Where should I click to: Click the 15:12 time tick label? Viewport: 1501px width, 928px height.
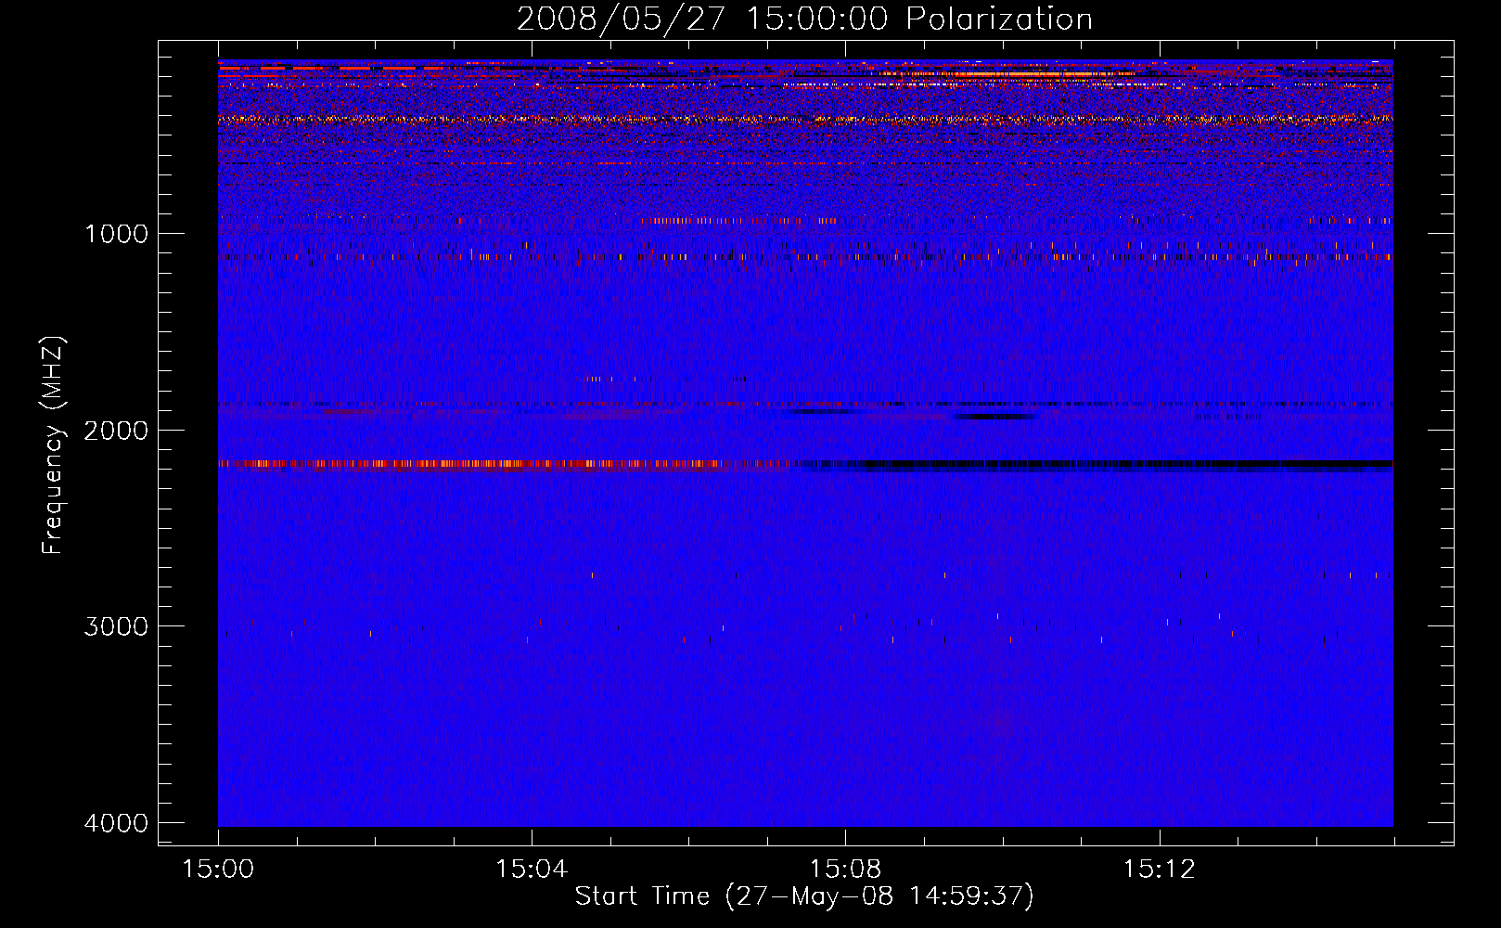click(x=1159, y=870)
